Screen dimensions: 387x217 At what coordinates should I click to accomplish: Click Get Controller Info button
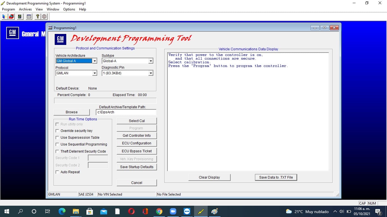(x=137, y=136)
